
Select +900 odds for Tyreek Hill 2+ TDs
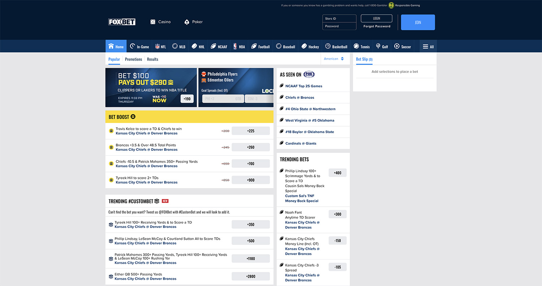(251, 180)
